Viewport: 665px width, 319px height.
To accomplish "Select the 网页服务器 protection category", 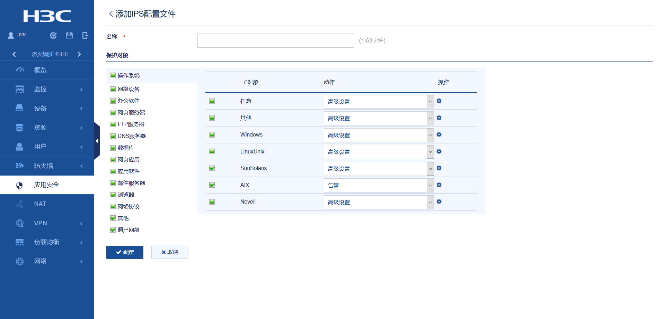I will click(131, 113).
